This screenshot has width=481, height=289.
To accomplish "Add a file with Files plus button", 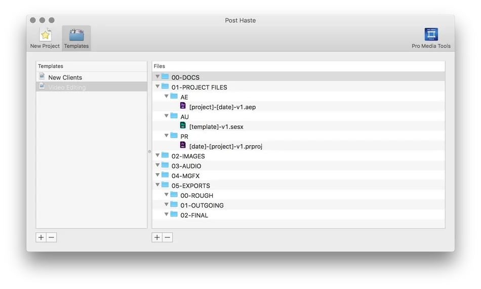I will point(157,237).
